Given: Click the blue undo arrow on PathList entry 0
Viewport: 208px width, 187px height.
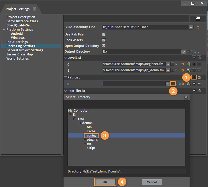Looking at the screenshot, I should point(180,84).
